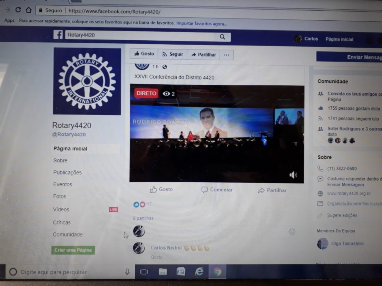Open the three-dots more options menu

click(x=227, y=55)
